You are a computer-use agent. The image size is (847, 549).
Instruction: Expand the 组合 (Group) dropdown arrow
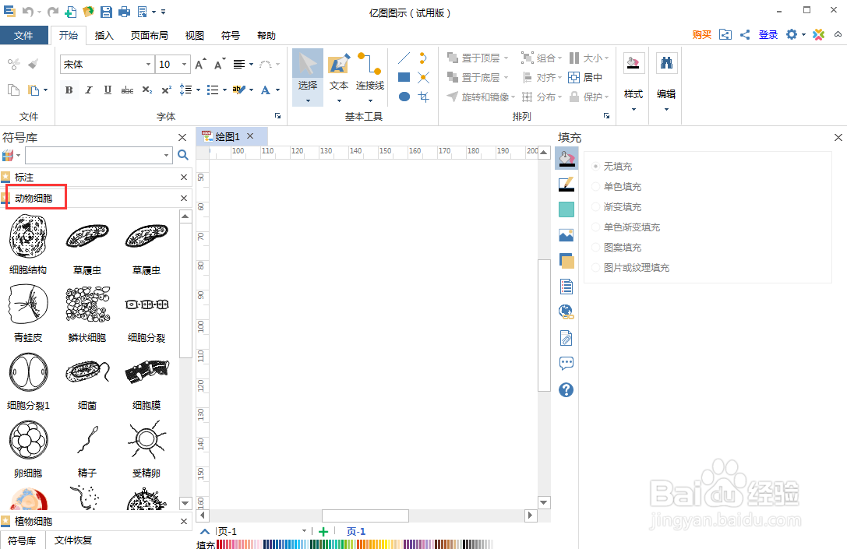click(x=561, y=57)
